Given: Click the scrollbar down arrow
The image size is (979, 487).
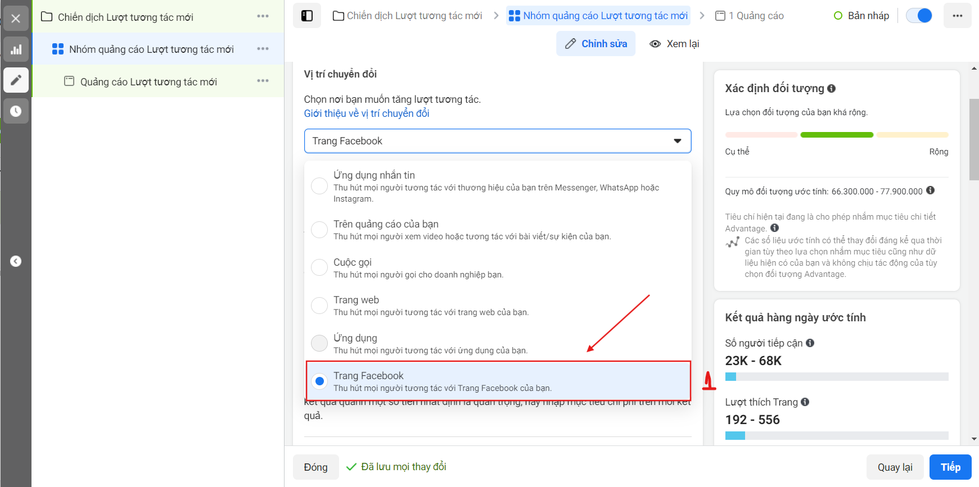Looking at the screenshot, I should tap(974, 439).
